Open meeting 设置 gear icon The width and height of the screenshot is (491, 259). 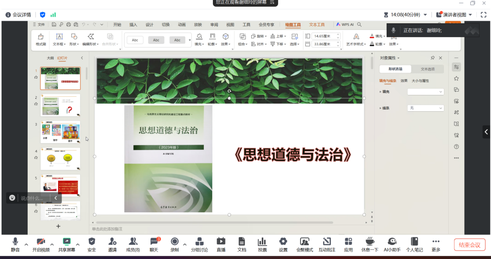283,244
